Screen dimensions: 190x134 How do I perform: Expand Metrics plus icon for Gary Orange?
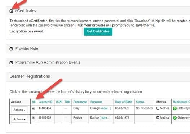pos(158,108)
